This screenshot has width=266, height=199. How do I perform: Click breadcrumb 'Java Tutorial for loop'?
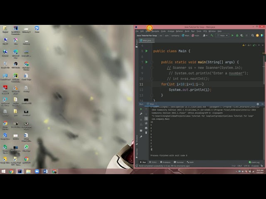point(147,36)
